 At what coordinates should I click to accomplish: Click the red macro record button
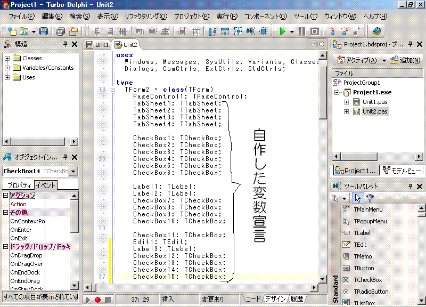coord(98,300)
